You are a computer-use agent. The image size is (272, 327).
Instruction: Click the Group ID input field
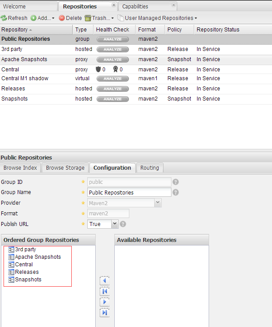[x=129, y=182]
